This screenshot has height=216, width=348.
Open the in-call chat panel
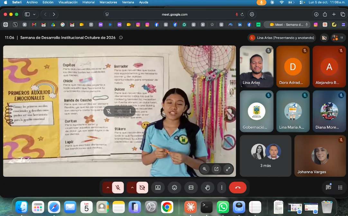[328, 187]
